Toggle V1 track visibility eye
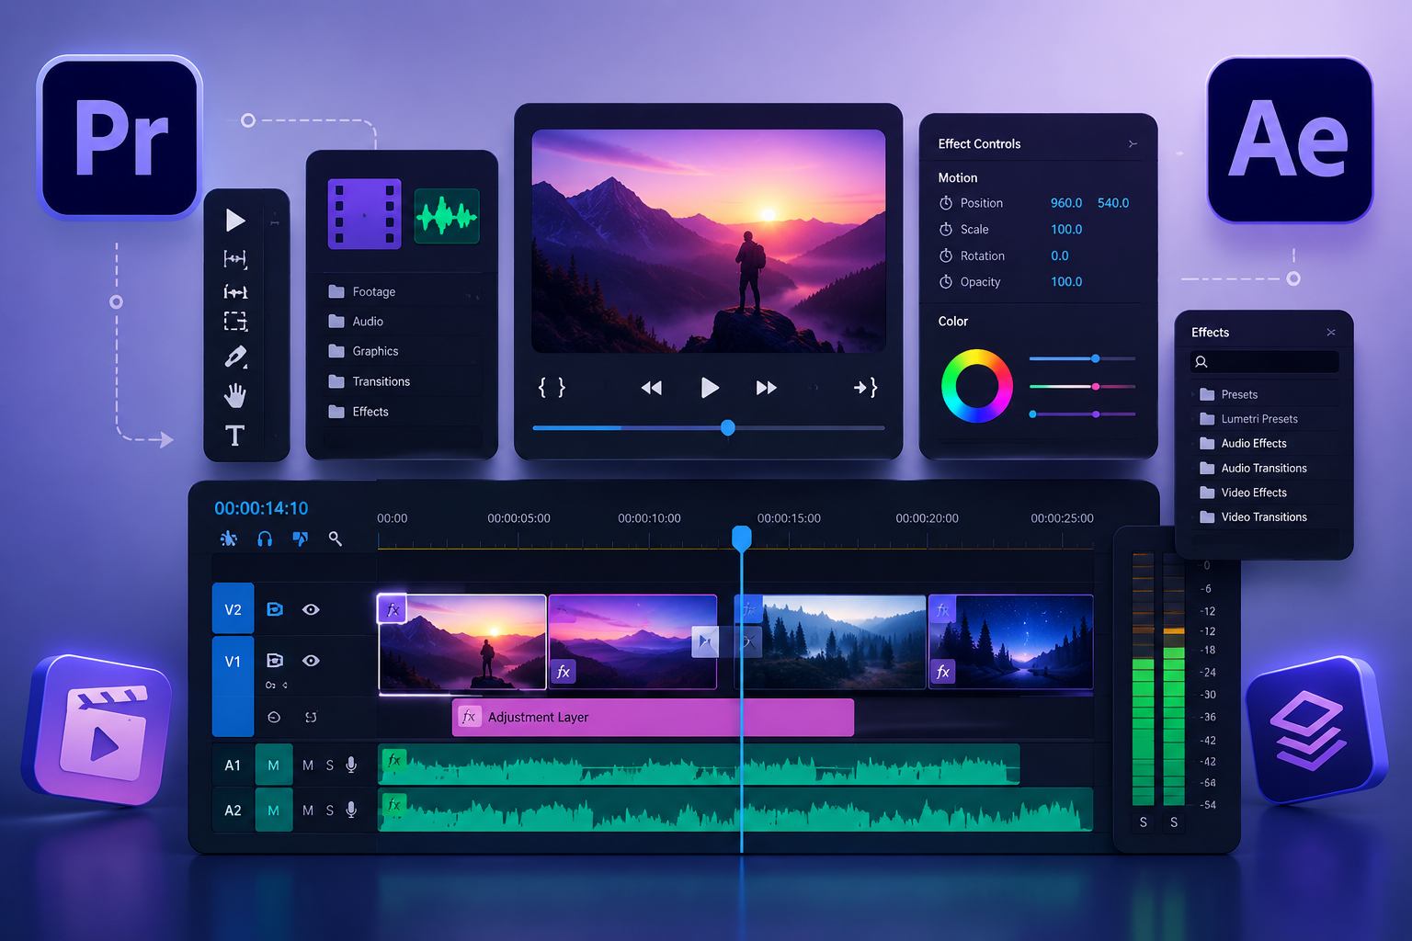 point(311,661)
